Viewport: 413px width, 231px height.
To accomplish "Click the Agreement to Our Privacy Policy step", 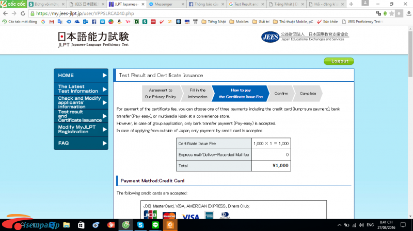I will pos(161,94).
